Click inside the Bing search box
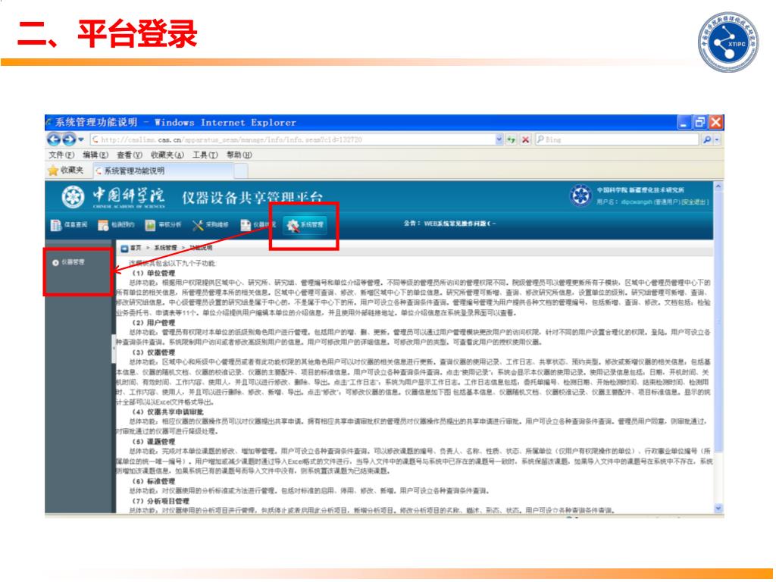 point(618,139)
